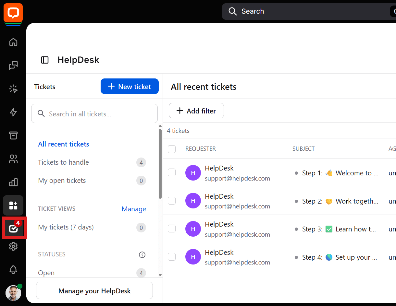Click the HelpDesk avatar on Step 4 row
The image size is (396, 306).
pyautogui.click(x=193, y=257)
